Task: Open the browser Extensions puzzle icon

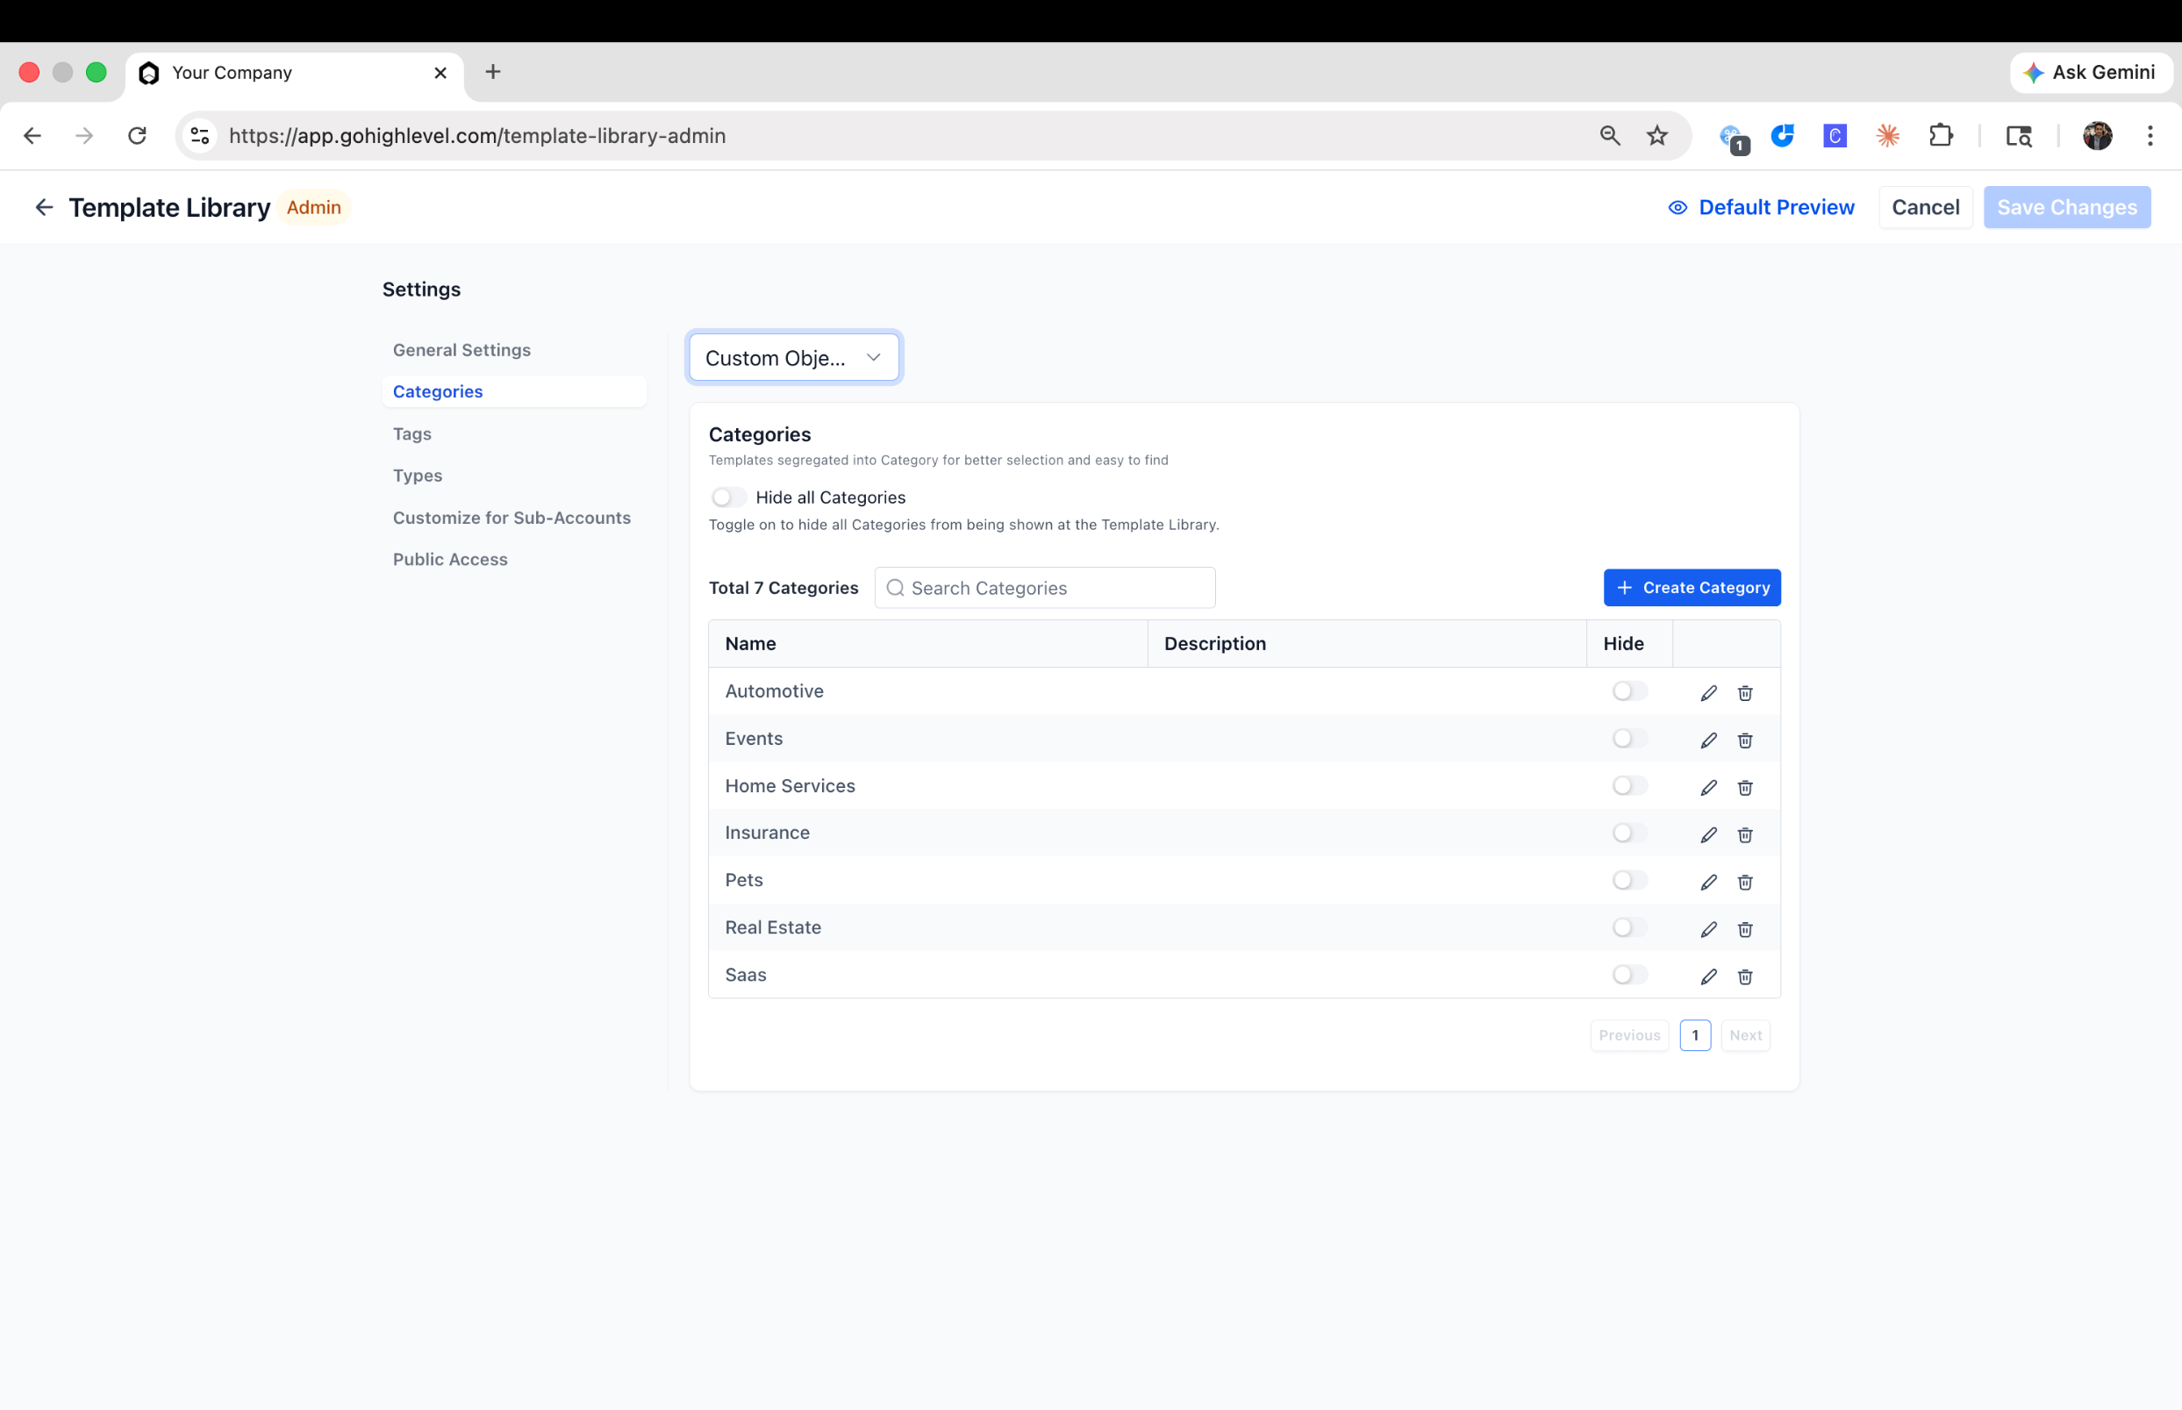Action: pyautogui.click(x=1940, y=135)
